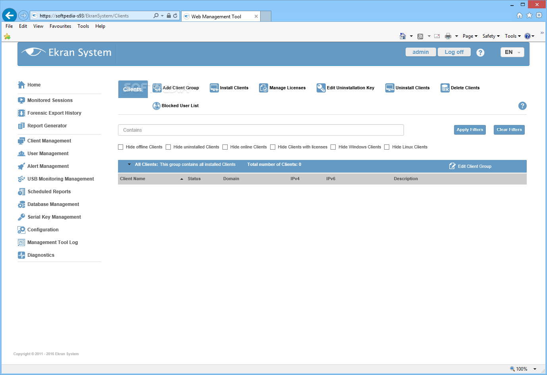This screenshot has height=375, width=547.
Task: Open the File menu
Action: 9,26
